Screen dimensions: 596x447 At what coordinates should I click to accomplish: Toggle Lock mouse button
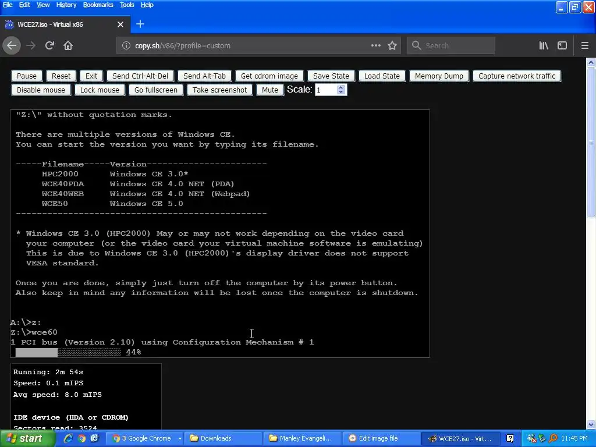pos(100,90)
